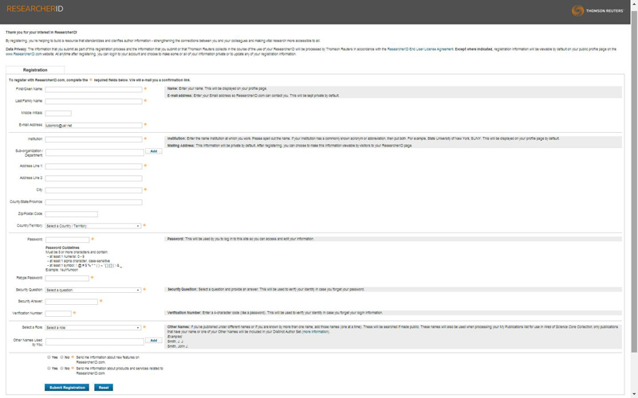Click the County/State/Province field

(93, 202)
